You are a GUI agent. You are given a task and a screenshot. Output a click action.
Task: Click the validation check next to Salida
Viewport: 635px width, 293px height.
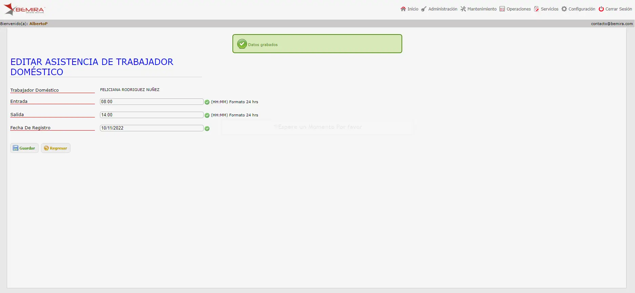click(207, 115)
